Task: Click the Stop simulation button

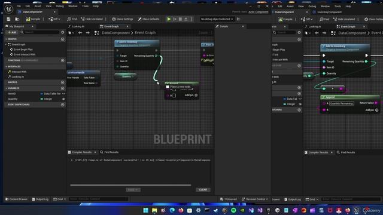Action: [x=180, y=19]
